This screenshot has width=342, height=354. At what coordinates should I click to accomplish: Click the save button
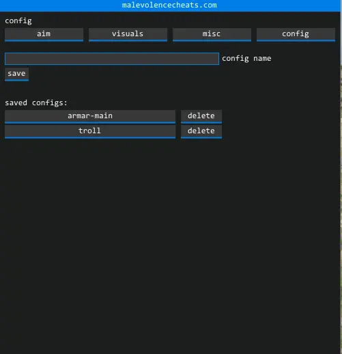click(x=16, y=74)
